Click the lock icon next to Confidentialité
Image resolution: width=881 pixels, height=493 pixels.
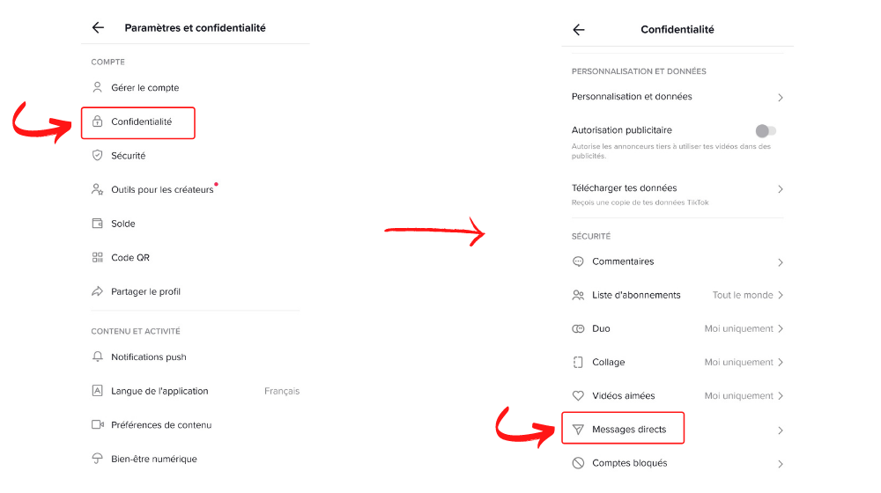97,121
